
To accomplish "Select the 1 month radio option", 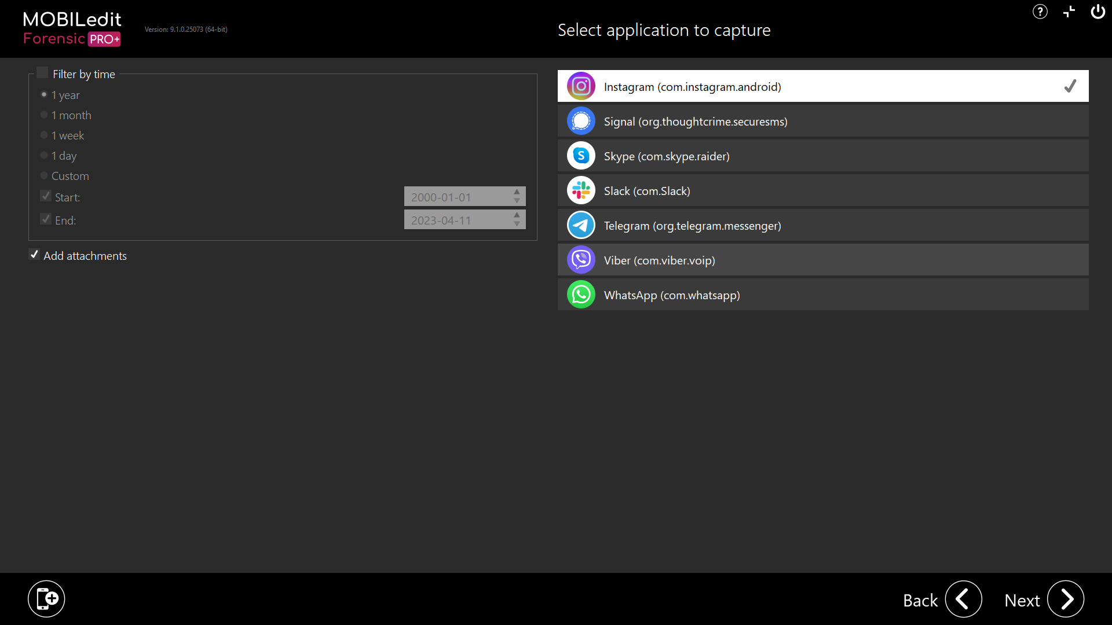I will tap(44, 115).
